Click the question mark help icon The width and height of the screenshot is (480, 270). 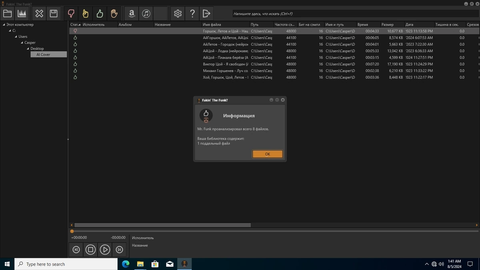(x=192, y=14)
